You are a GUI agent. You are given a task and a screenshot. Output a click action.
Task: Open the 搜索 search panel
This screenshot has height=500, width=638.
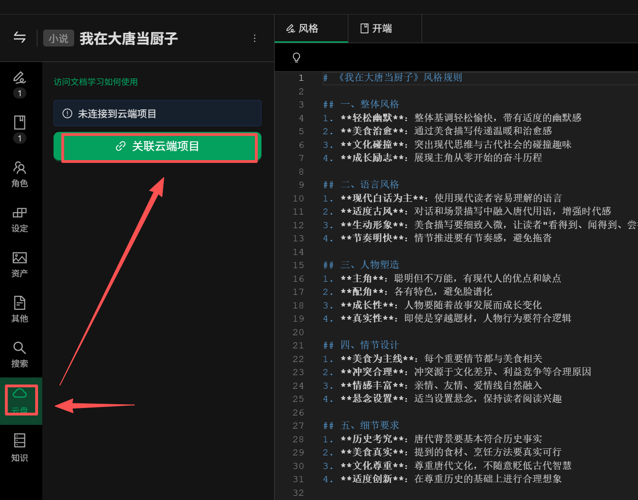pos(20,354)
